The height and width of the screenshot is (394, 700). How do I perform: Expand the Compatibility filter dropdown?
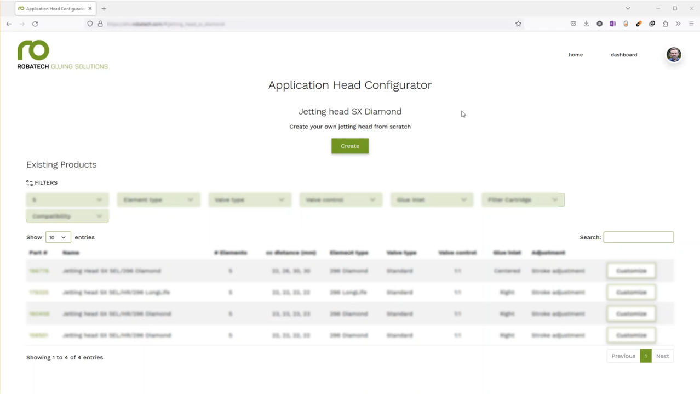(x=67, y=216)
